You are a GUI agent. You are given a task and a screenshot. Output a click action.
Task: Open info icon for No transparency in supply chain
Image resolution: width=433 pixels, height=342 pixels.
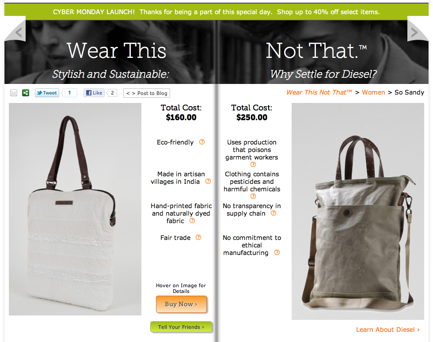point(273,213)
